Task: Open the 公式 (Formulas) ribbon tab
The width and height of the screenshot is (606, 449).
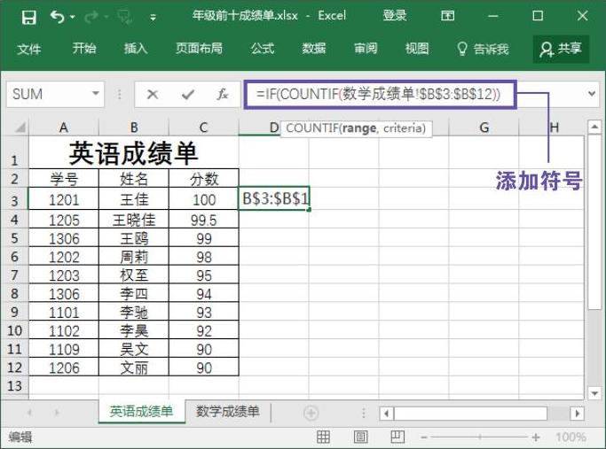Action: (x=262, y=49)
